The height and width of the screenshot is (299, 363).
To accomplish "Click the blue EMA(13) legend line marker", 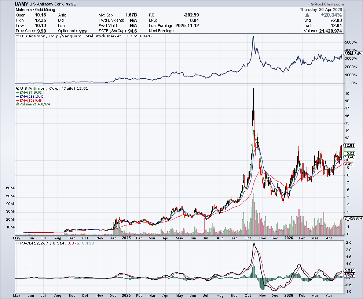I will coord(17,96).
